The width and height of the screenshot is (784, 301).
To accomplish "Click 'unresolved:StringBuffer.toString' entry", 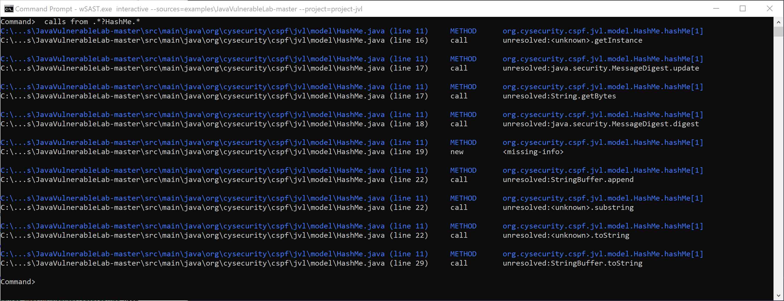I will point(572,263).
